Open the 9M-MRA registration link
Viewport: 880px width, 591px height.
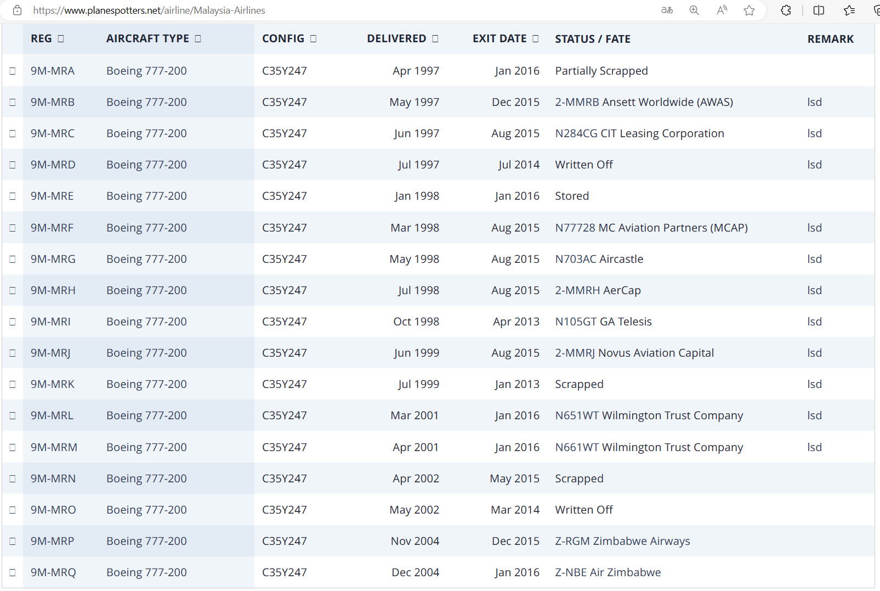(53, 71)
